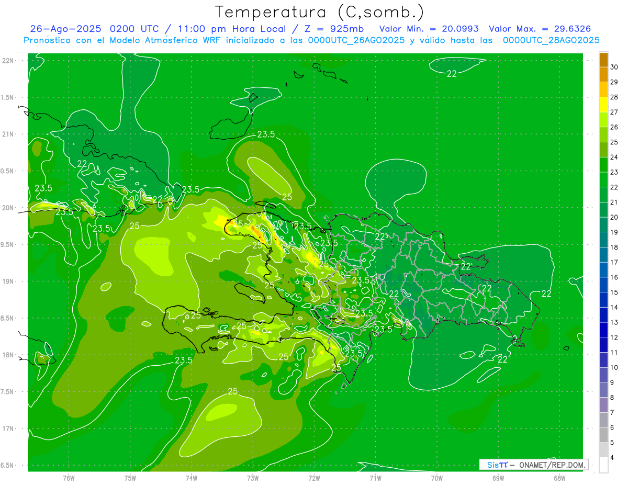Click the colorbar scale label "28"
628x485 pixels.
(x=614, y=97)
